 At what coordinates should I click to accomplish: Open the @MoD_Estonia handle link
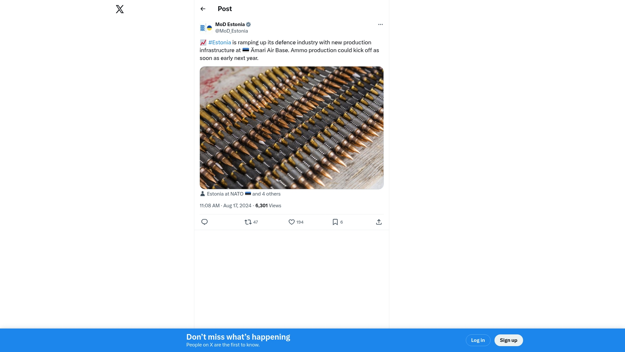click(231, 31)
